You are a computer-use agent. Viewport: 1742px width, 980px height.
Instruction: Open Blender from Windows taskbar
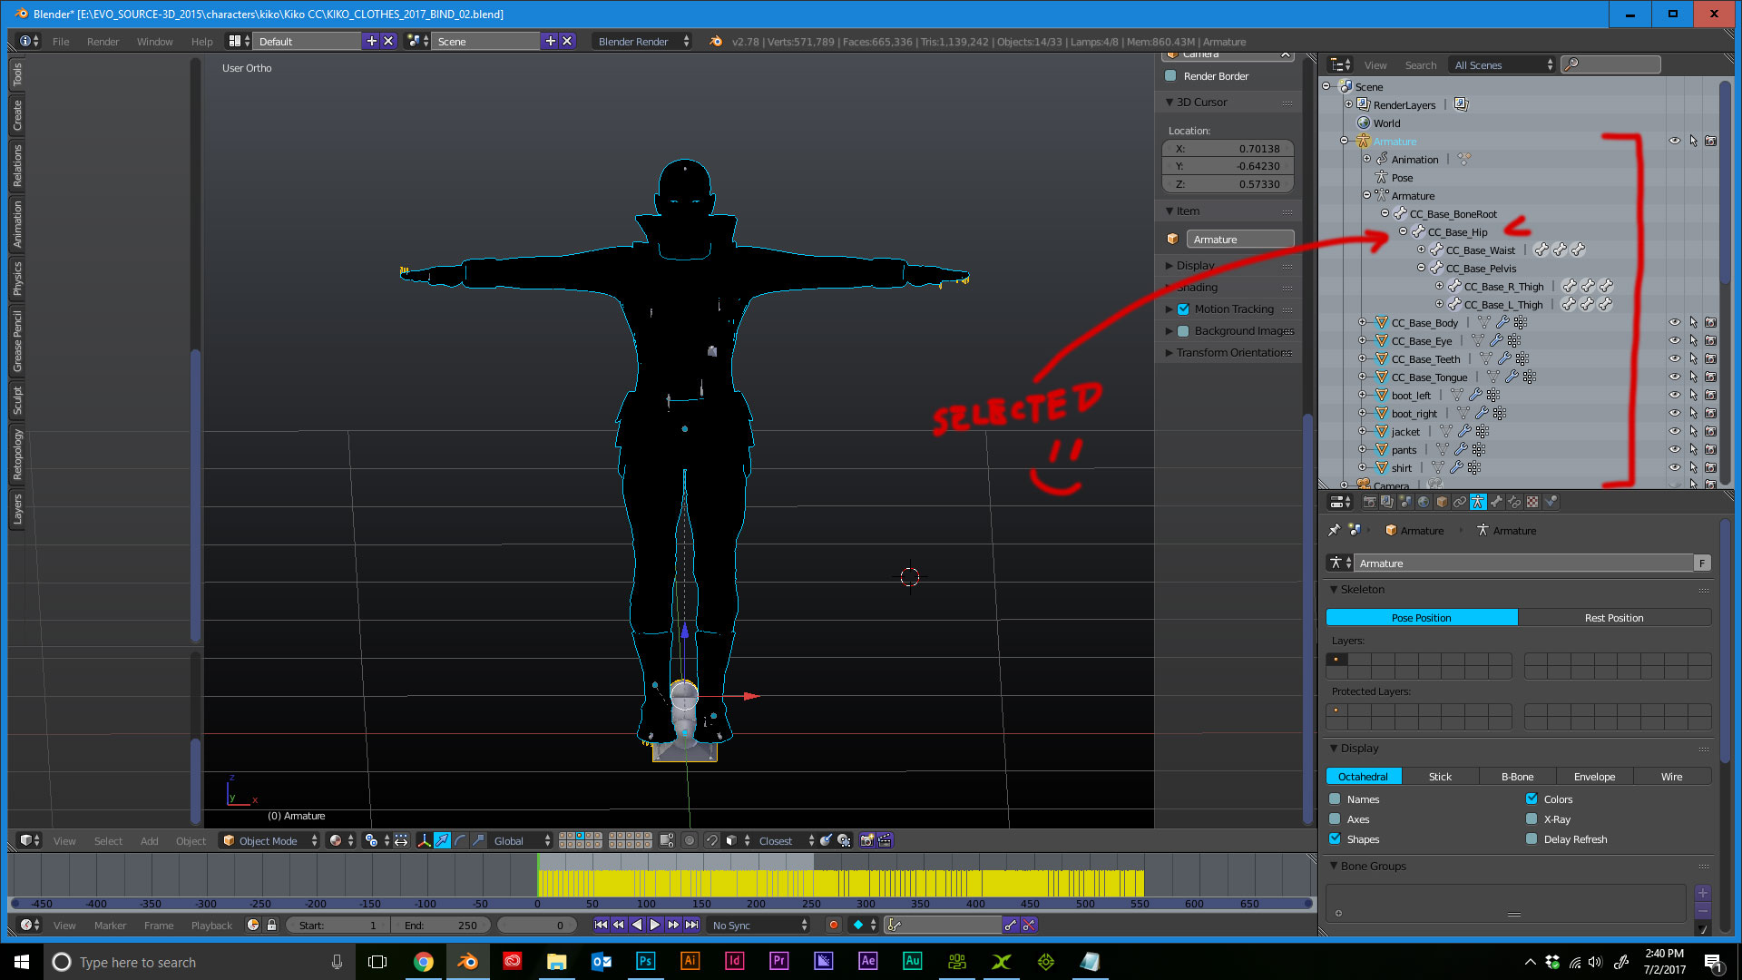pos(467,961)
